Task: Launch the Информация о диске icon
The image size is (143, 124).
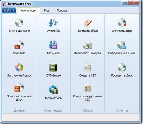Action: coord(122,45)
